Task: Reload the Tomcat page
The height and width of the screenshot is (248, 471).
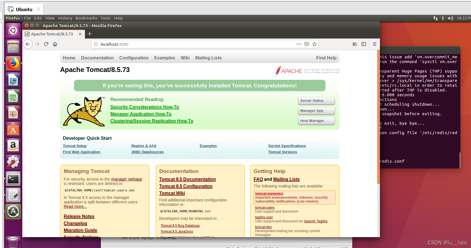Action: [x=46, y=44]
